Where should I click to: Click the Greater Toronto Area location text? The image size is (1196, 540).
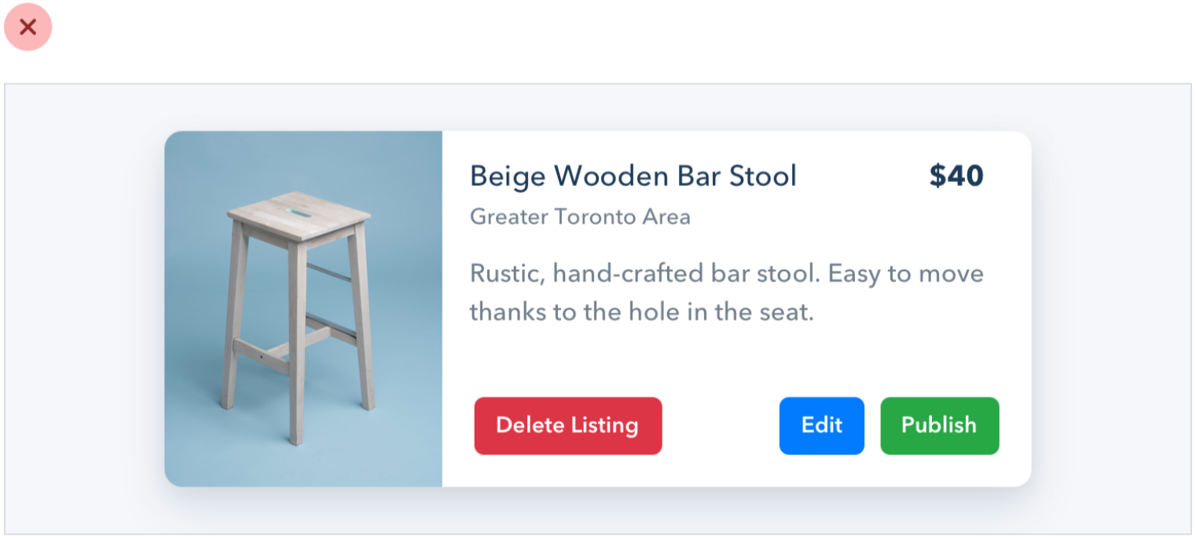click(580, 217)
